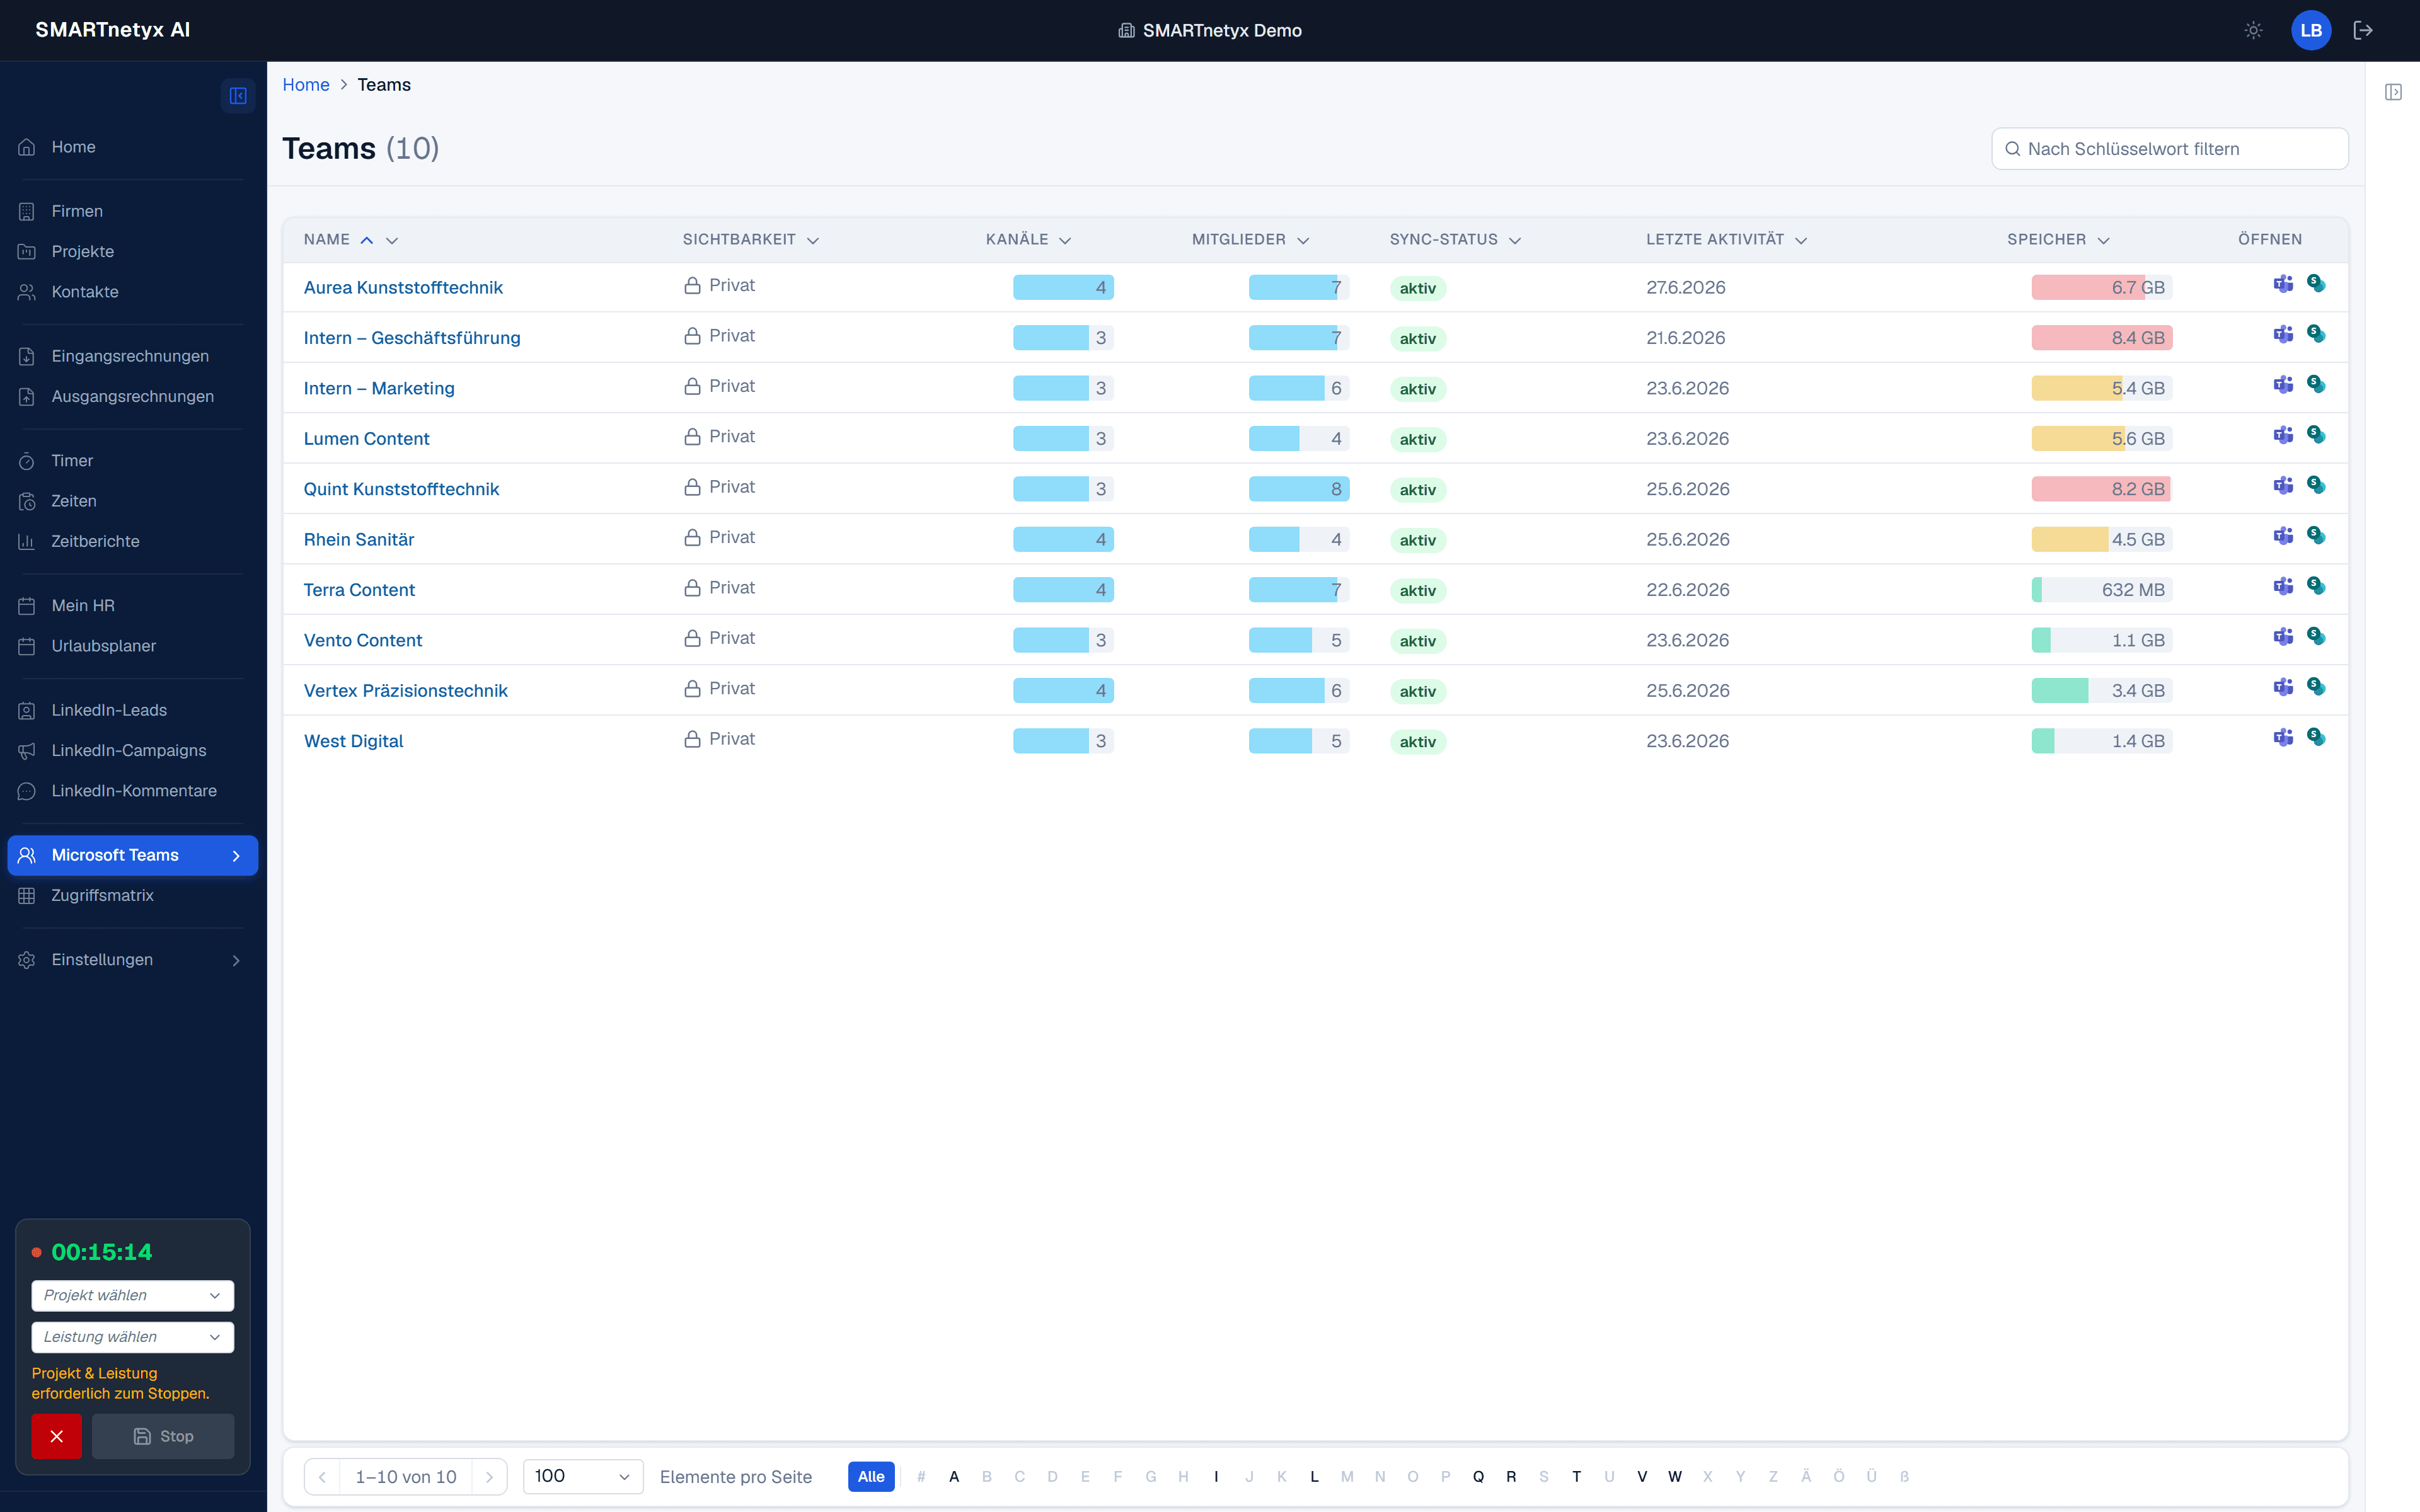The height and width of the screenshot is (1512, 2420).
Task: Open Lumen Content SharePoint icon
Action: click(2316, 436)
